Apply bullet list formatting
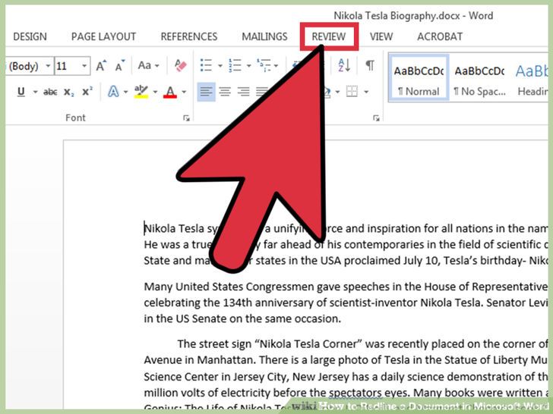This screenshot has height=414, width=553. tap(207, 65)
